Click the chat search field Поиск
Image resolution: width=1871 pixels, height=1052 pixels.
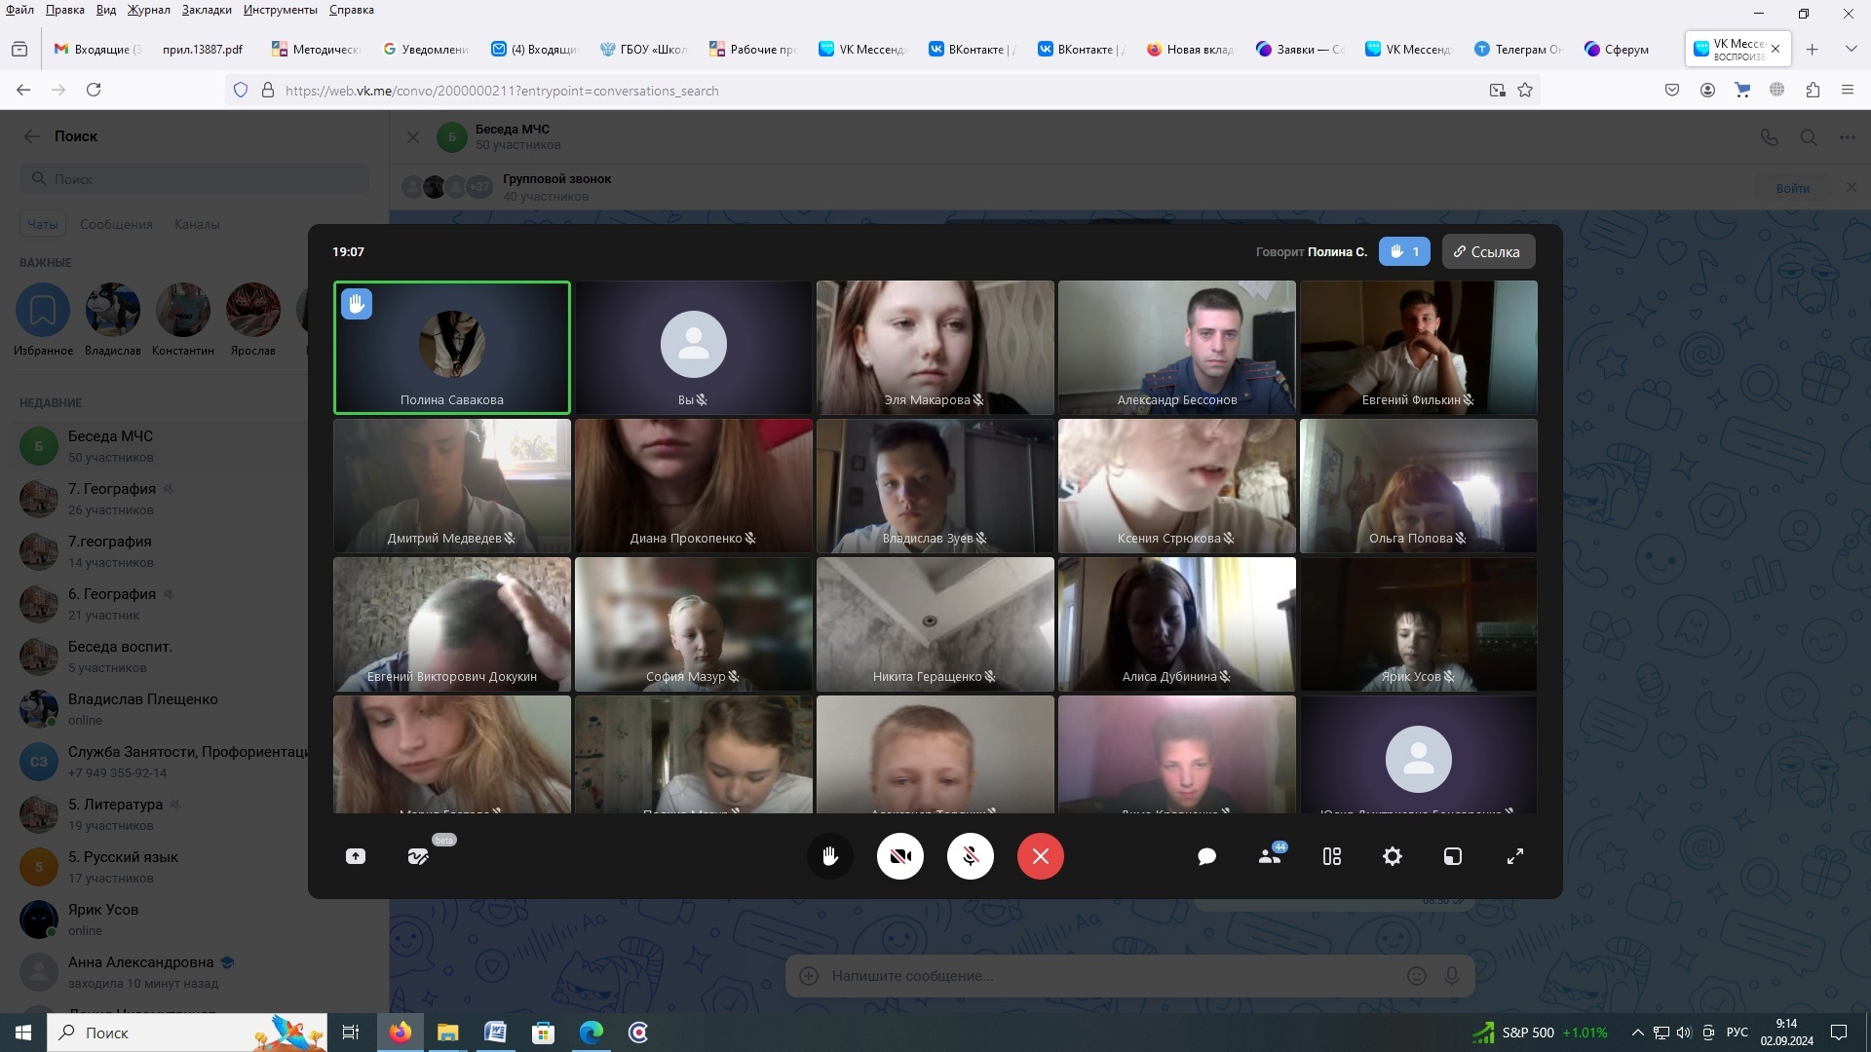tap(195, 178)
